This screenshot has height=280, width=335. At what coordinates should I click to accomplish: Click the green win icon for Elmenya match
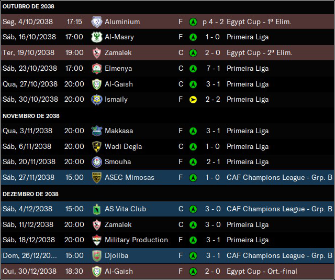point(193,69)
